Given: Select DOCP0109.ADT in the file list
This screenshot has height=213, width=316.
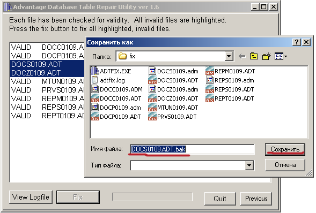Looking at the screenshot, I should [x=116, y=117].
